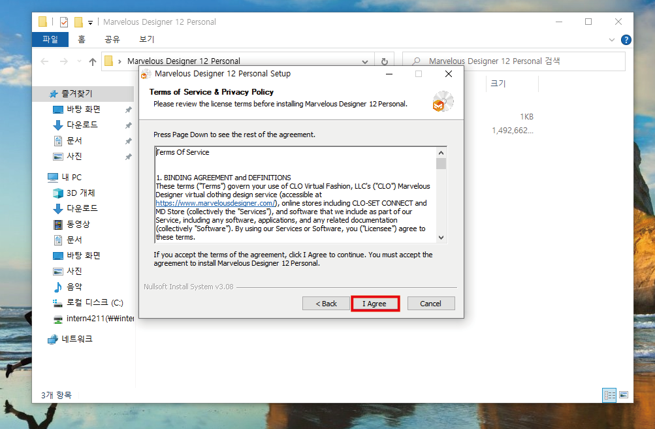Click the pin icon beside 바탕 화면
This screenshot has width=655, height=429.
pos(128,110)
